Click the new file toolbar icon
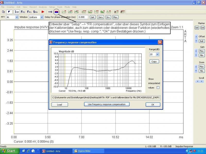Image resolution: width=206 pixels, height=154 pixels. pos(3,12)
